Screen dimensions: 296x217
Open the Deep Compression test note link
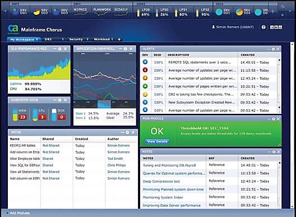pyautogui.click(x=161, y=181)
